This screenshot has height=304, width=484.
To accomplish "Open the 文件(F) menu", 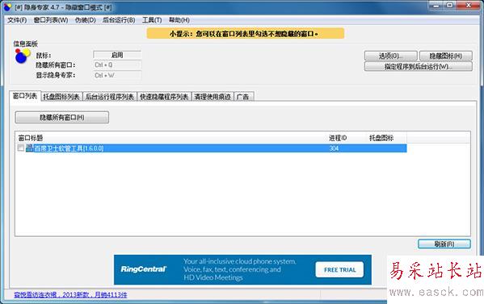I will (17, 20).
